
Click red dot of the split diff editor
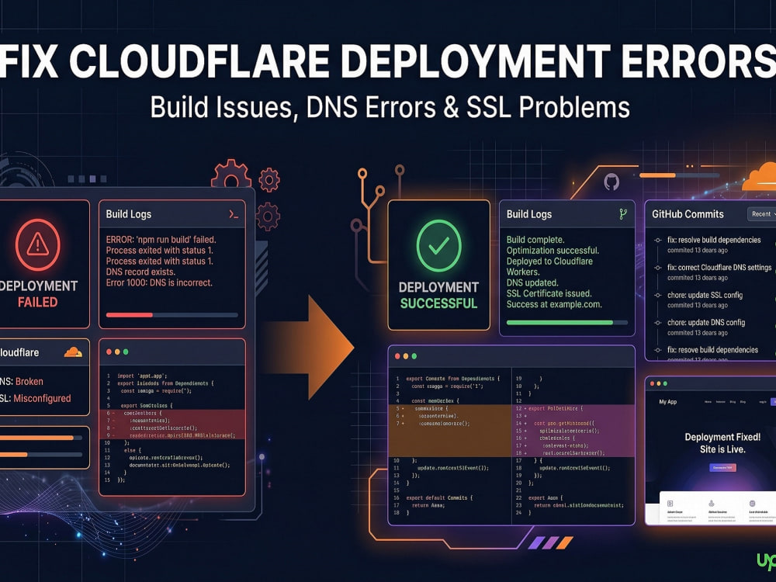pos(397,356)
